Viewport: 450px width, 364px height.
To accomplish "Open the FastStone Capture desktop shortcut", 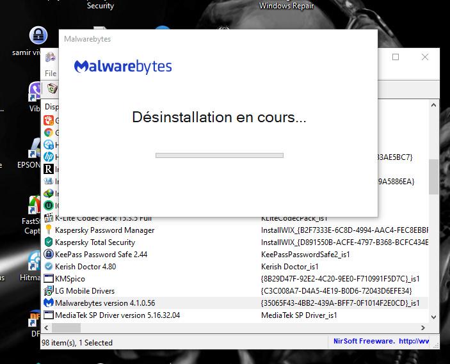I will [x=34, y=205].
